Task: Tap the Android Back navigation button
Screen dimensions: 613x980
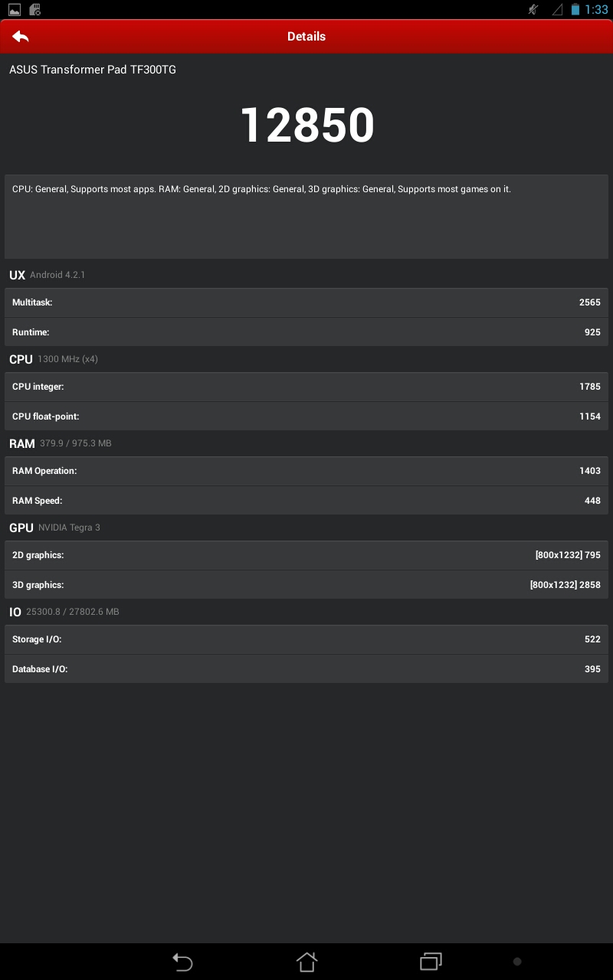Action: (182, 962)
